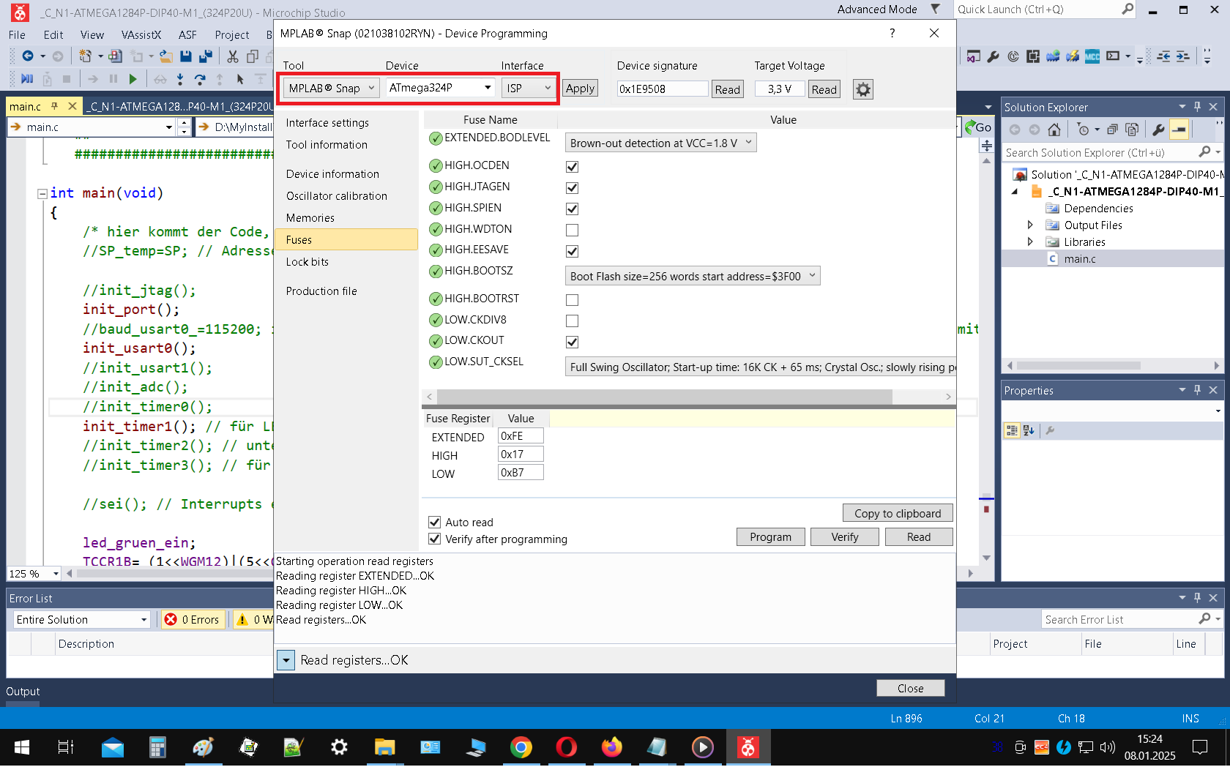The image size is (1230, 767).
Task: Click the Cut scissors icon
Action: tap(233, 56)
